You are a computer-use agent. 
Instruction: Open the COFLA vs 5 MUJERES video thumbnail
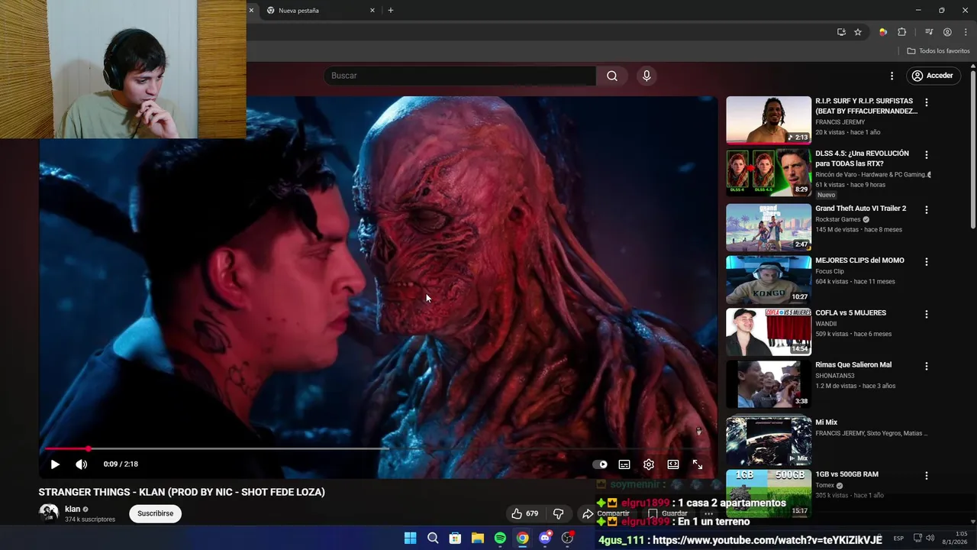pos(769,332)
